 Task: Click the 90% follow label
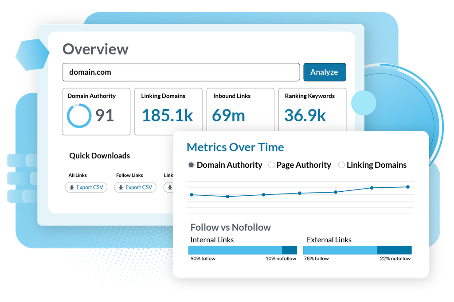coord(203,259)
